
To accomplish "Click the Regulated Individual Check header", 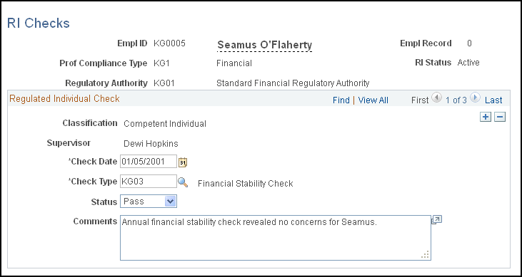I will 64,99.
